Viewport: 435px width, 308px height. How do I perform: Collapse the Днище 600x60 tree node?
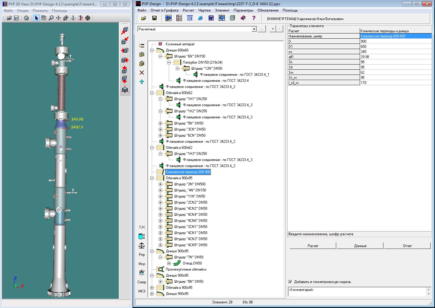[x=152, y=50]
